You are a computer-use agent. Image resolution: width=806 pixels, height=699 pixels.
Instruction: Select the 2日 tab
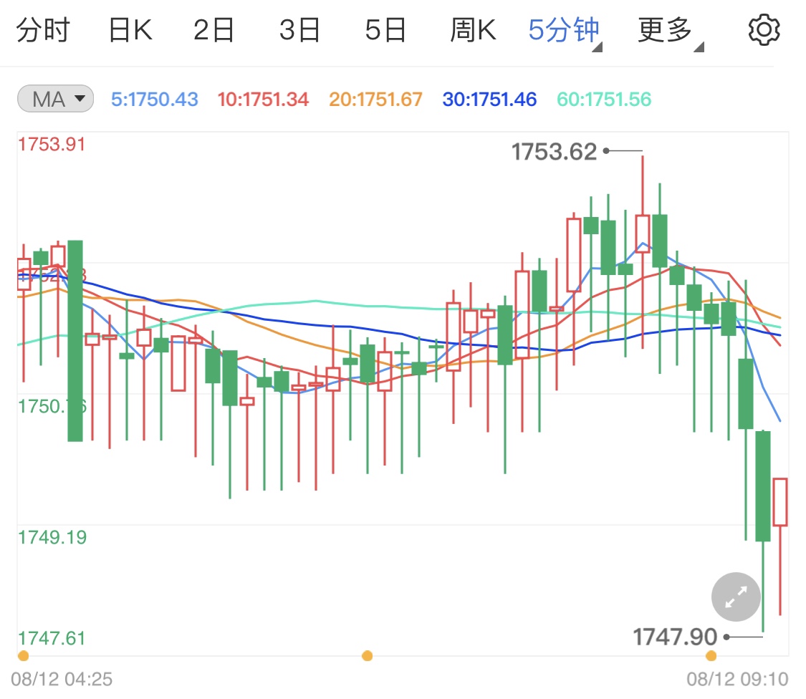(214, 30)
